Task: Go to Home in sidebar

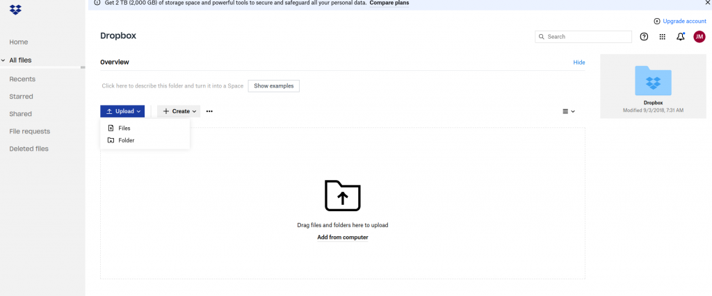Action: 19,42
